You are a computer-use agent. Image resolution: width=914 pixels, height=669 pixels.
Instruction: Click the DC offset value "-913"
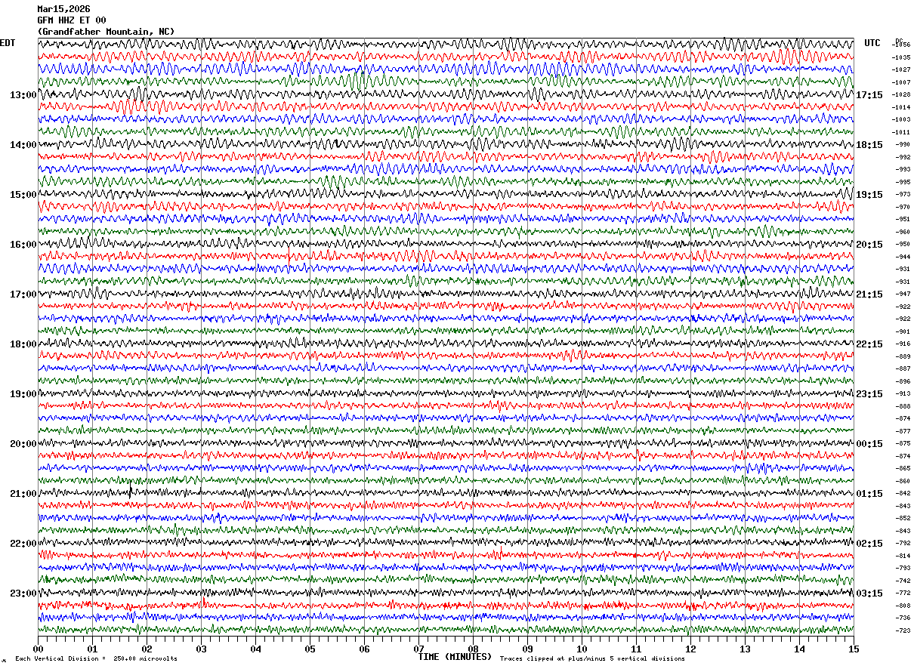pyautogui.click(x=903, y=393)
